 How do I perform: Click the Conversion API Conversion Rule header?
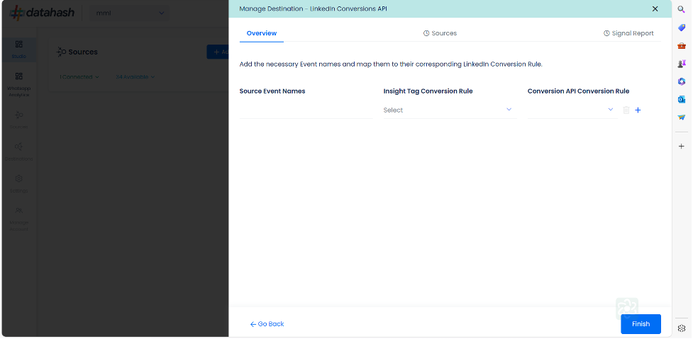click(578, 91)
